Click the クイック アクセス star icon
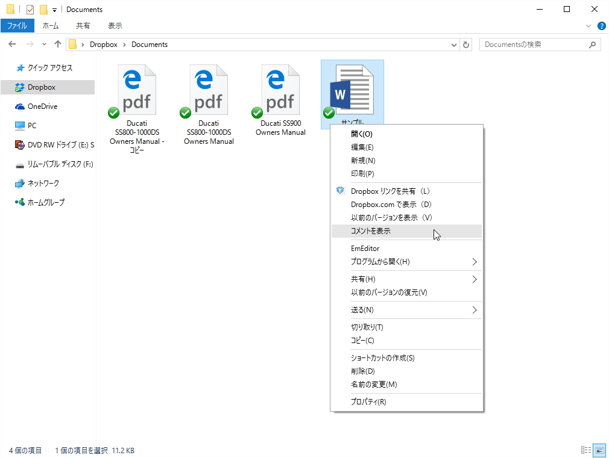 tap(20, 67)
